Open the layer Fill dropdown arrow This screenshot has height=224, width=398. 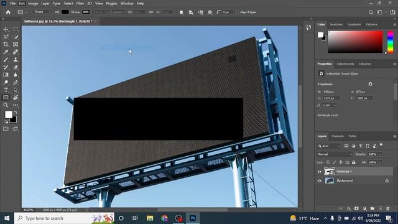pos(380,162)
